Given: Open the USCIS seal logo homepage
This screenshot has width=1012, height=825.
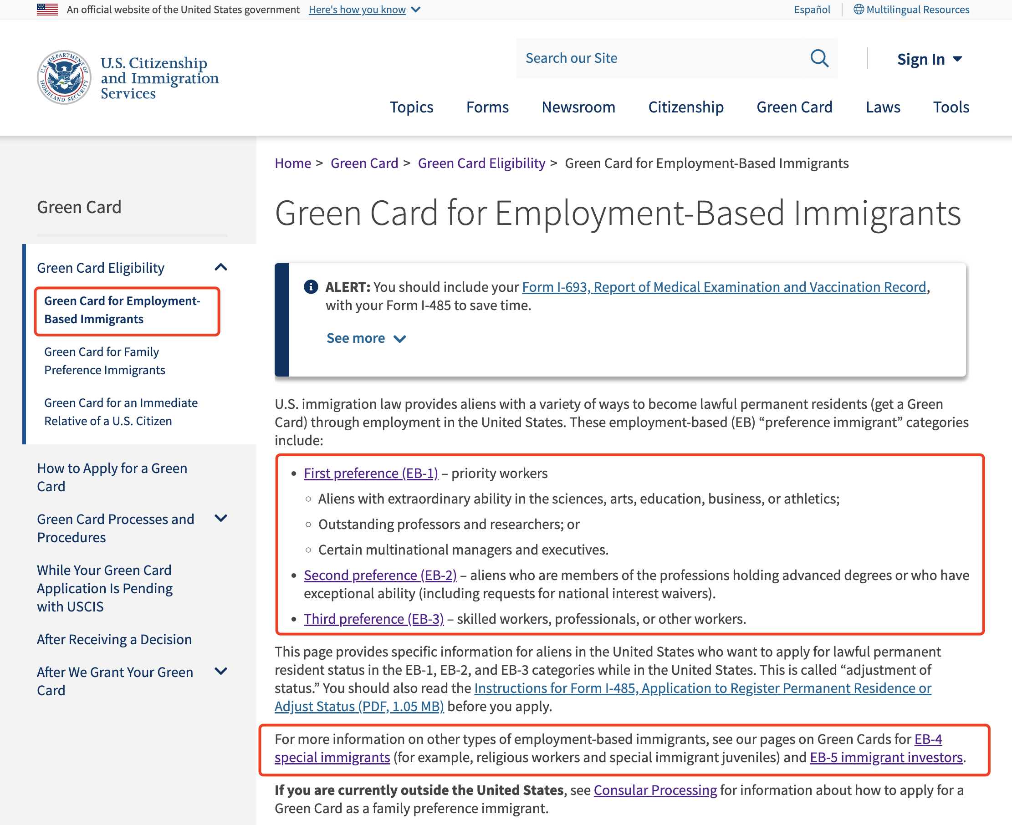Looking at the screenshot, I should pos(64,77).
